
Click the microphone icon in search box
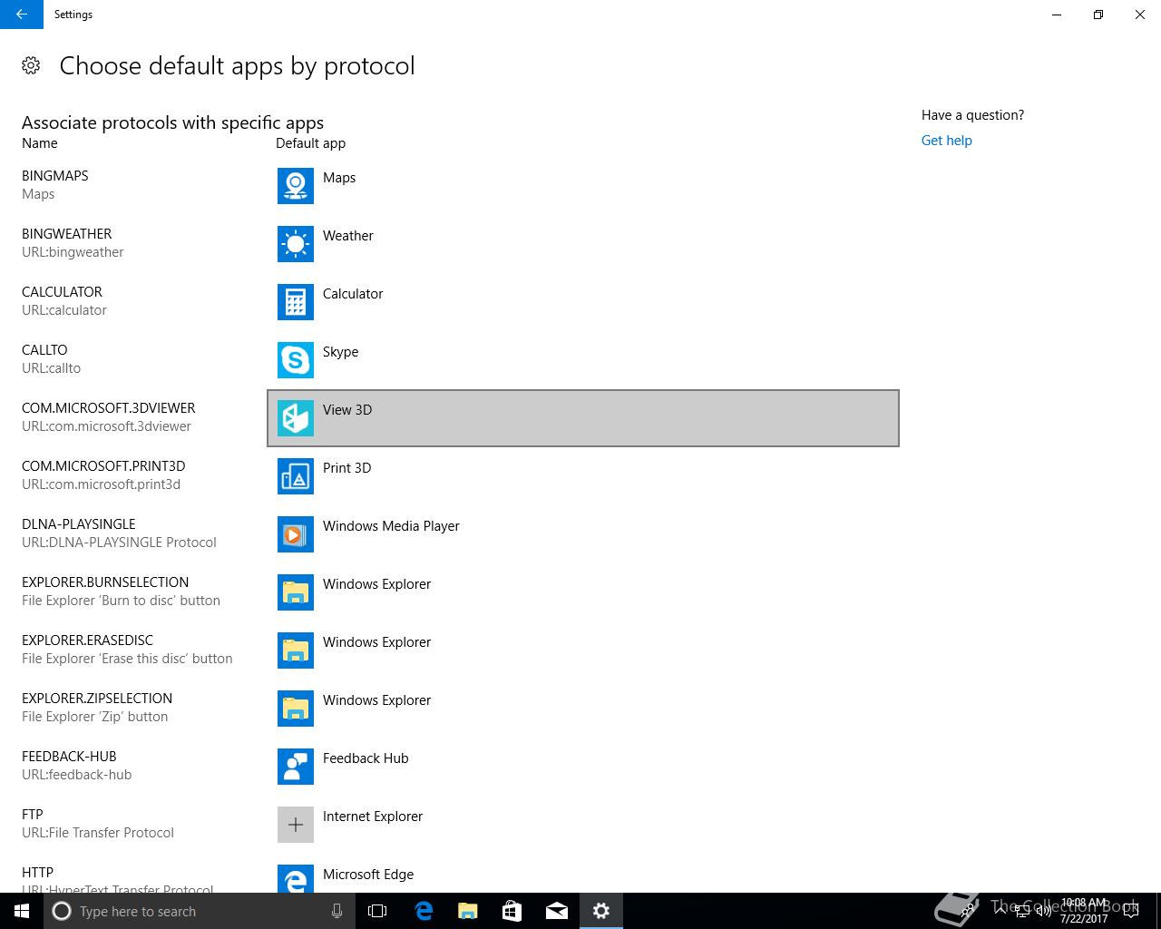[337, 911]
